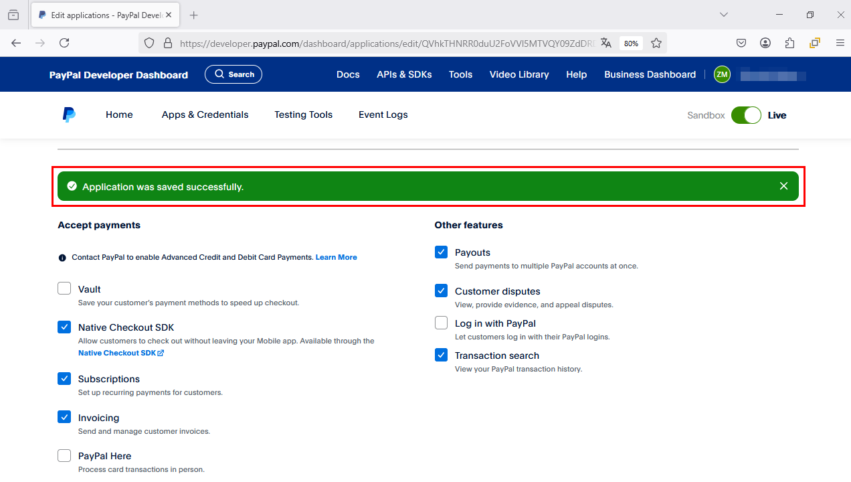Select the Edit applications browser tab
Image resolution: width=851 pixels, height=482 pixels.
[106, 15]
